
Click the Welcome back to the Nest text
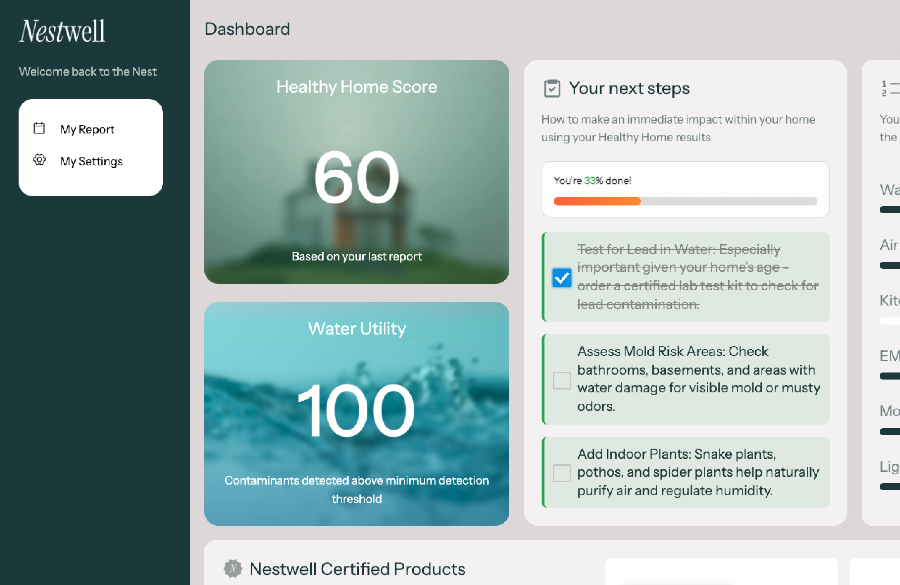click(88, 71)
